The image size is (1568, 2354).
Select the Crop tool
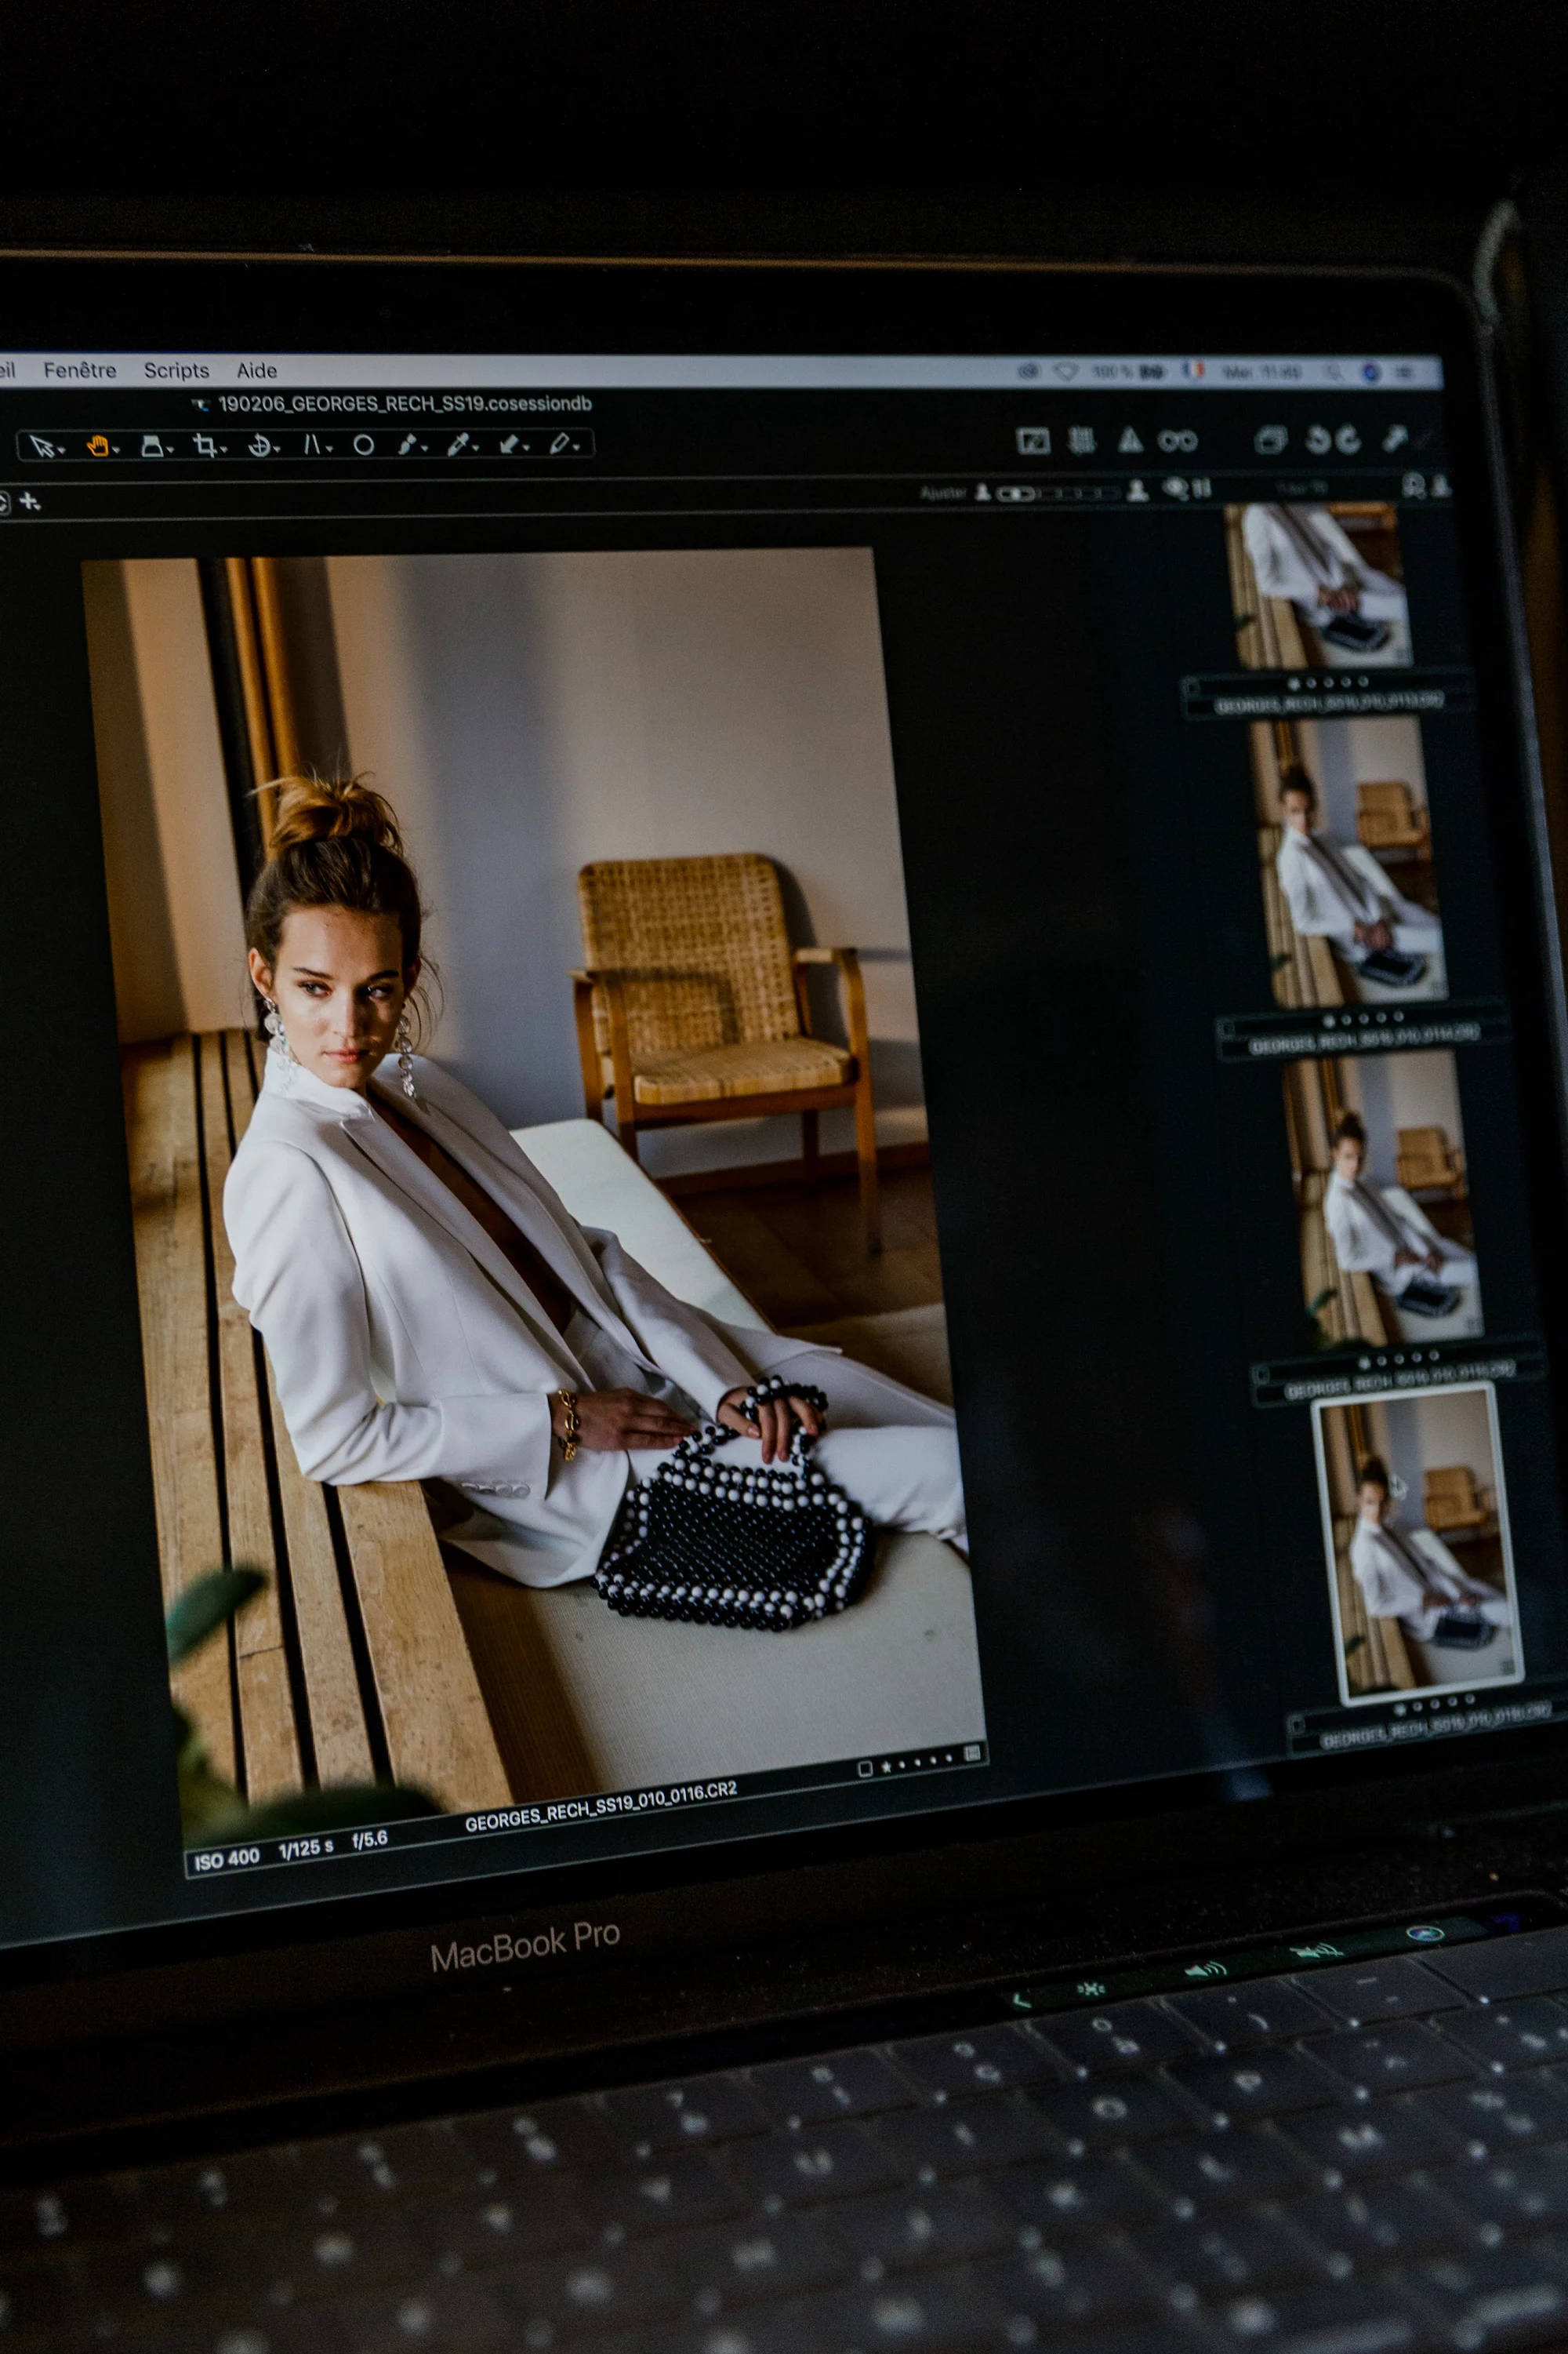(205, 446)
